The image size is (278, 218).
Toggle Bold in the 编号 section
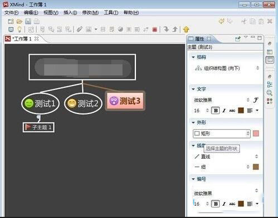[x=216, y=204]
